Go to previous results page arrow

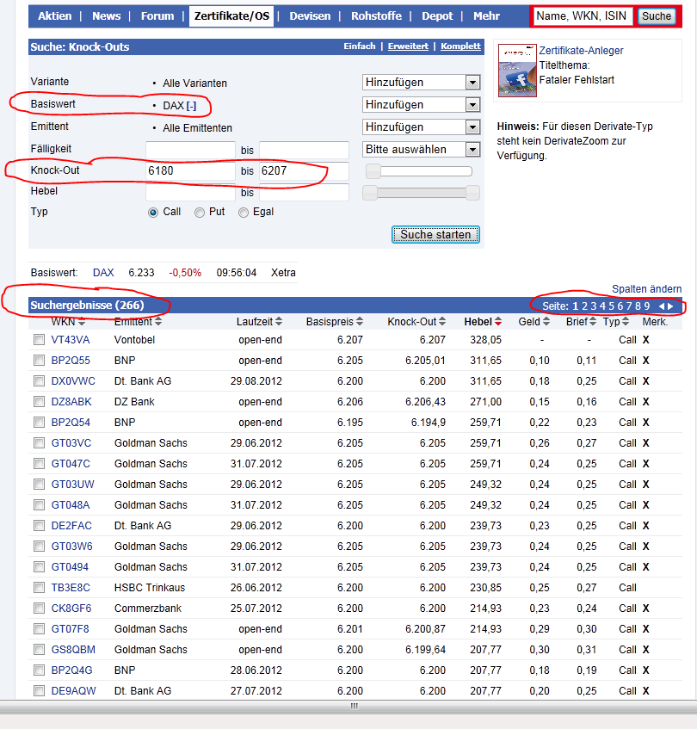coord(662,306)
